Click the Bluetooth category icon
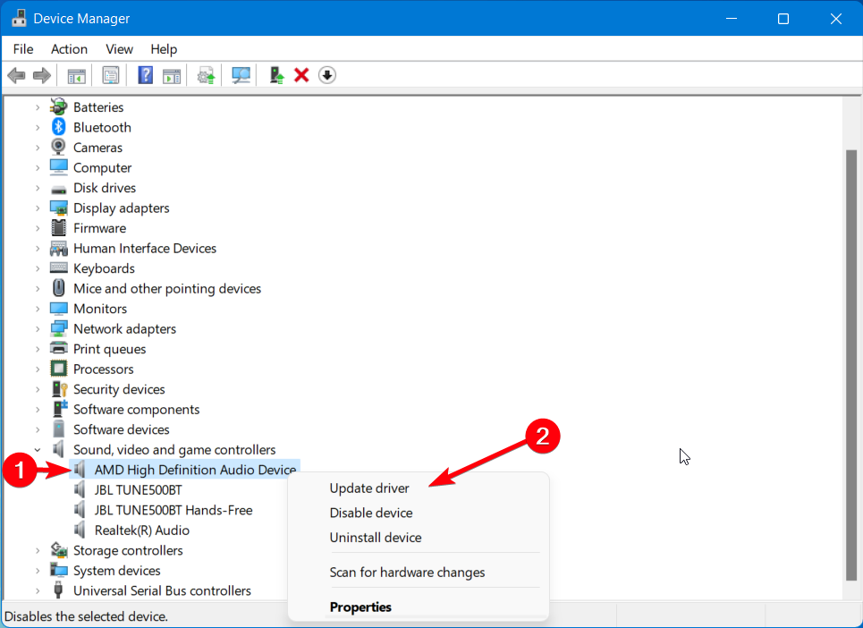This screenshot has width=863, height=628. click(x=59, y=127)
